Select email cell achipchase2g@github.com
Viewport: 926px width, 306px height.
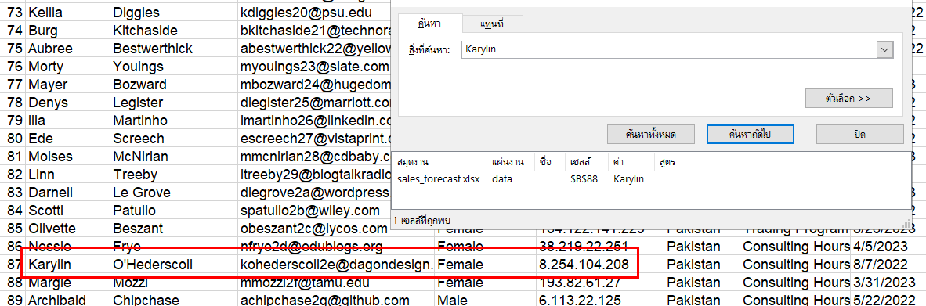[336, 300]
